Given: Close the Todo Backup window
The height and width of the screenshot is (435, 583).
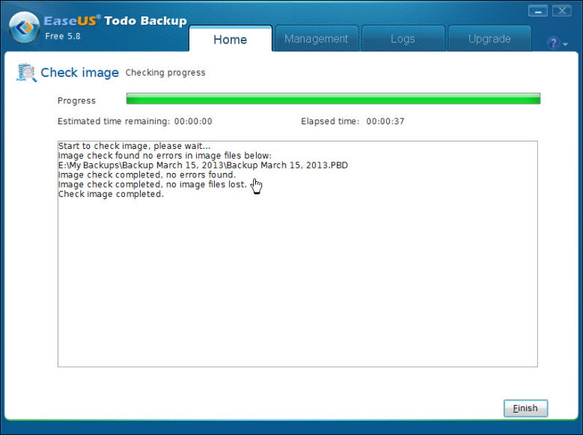Looking at the screenshot, I should point(562,11).
